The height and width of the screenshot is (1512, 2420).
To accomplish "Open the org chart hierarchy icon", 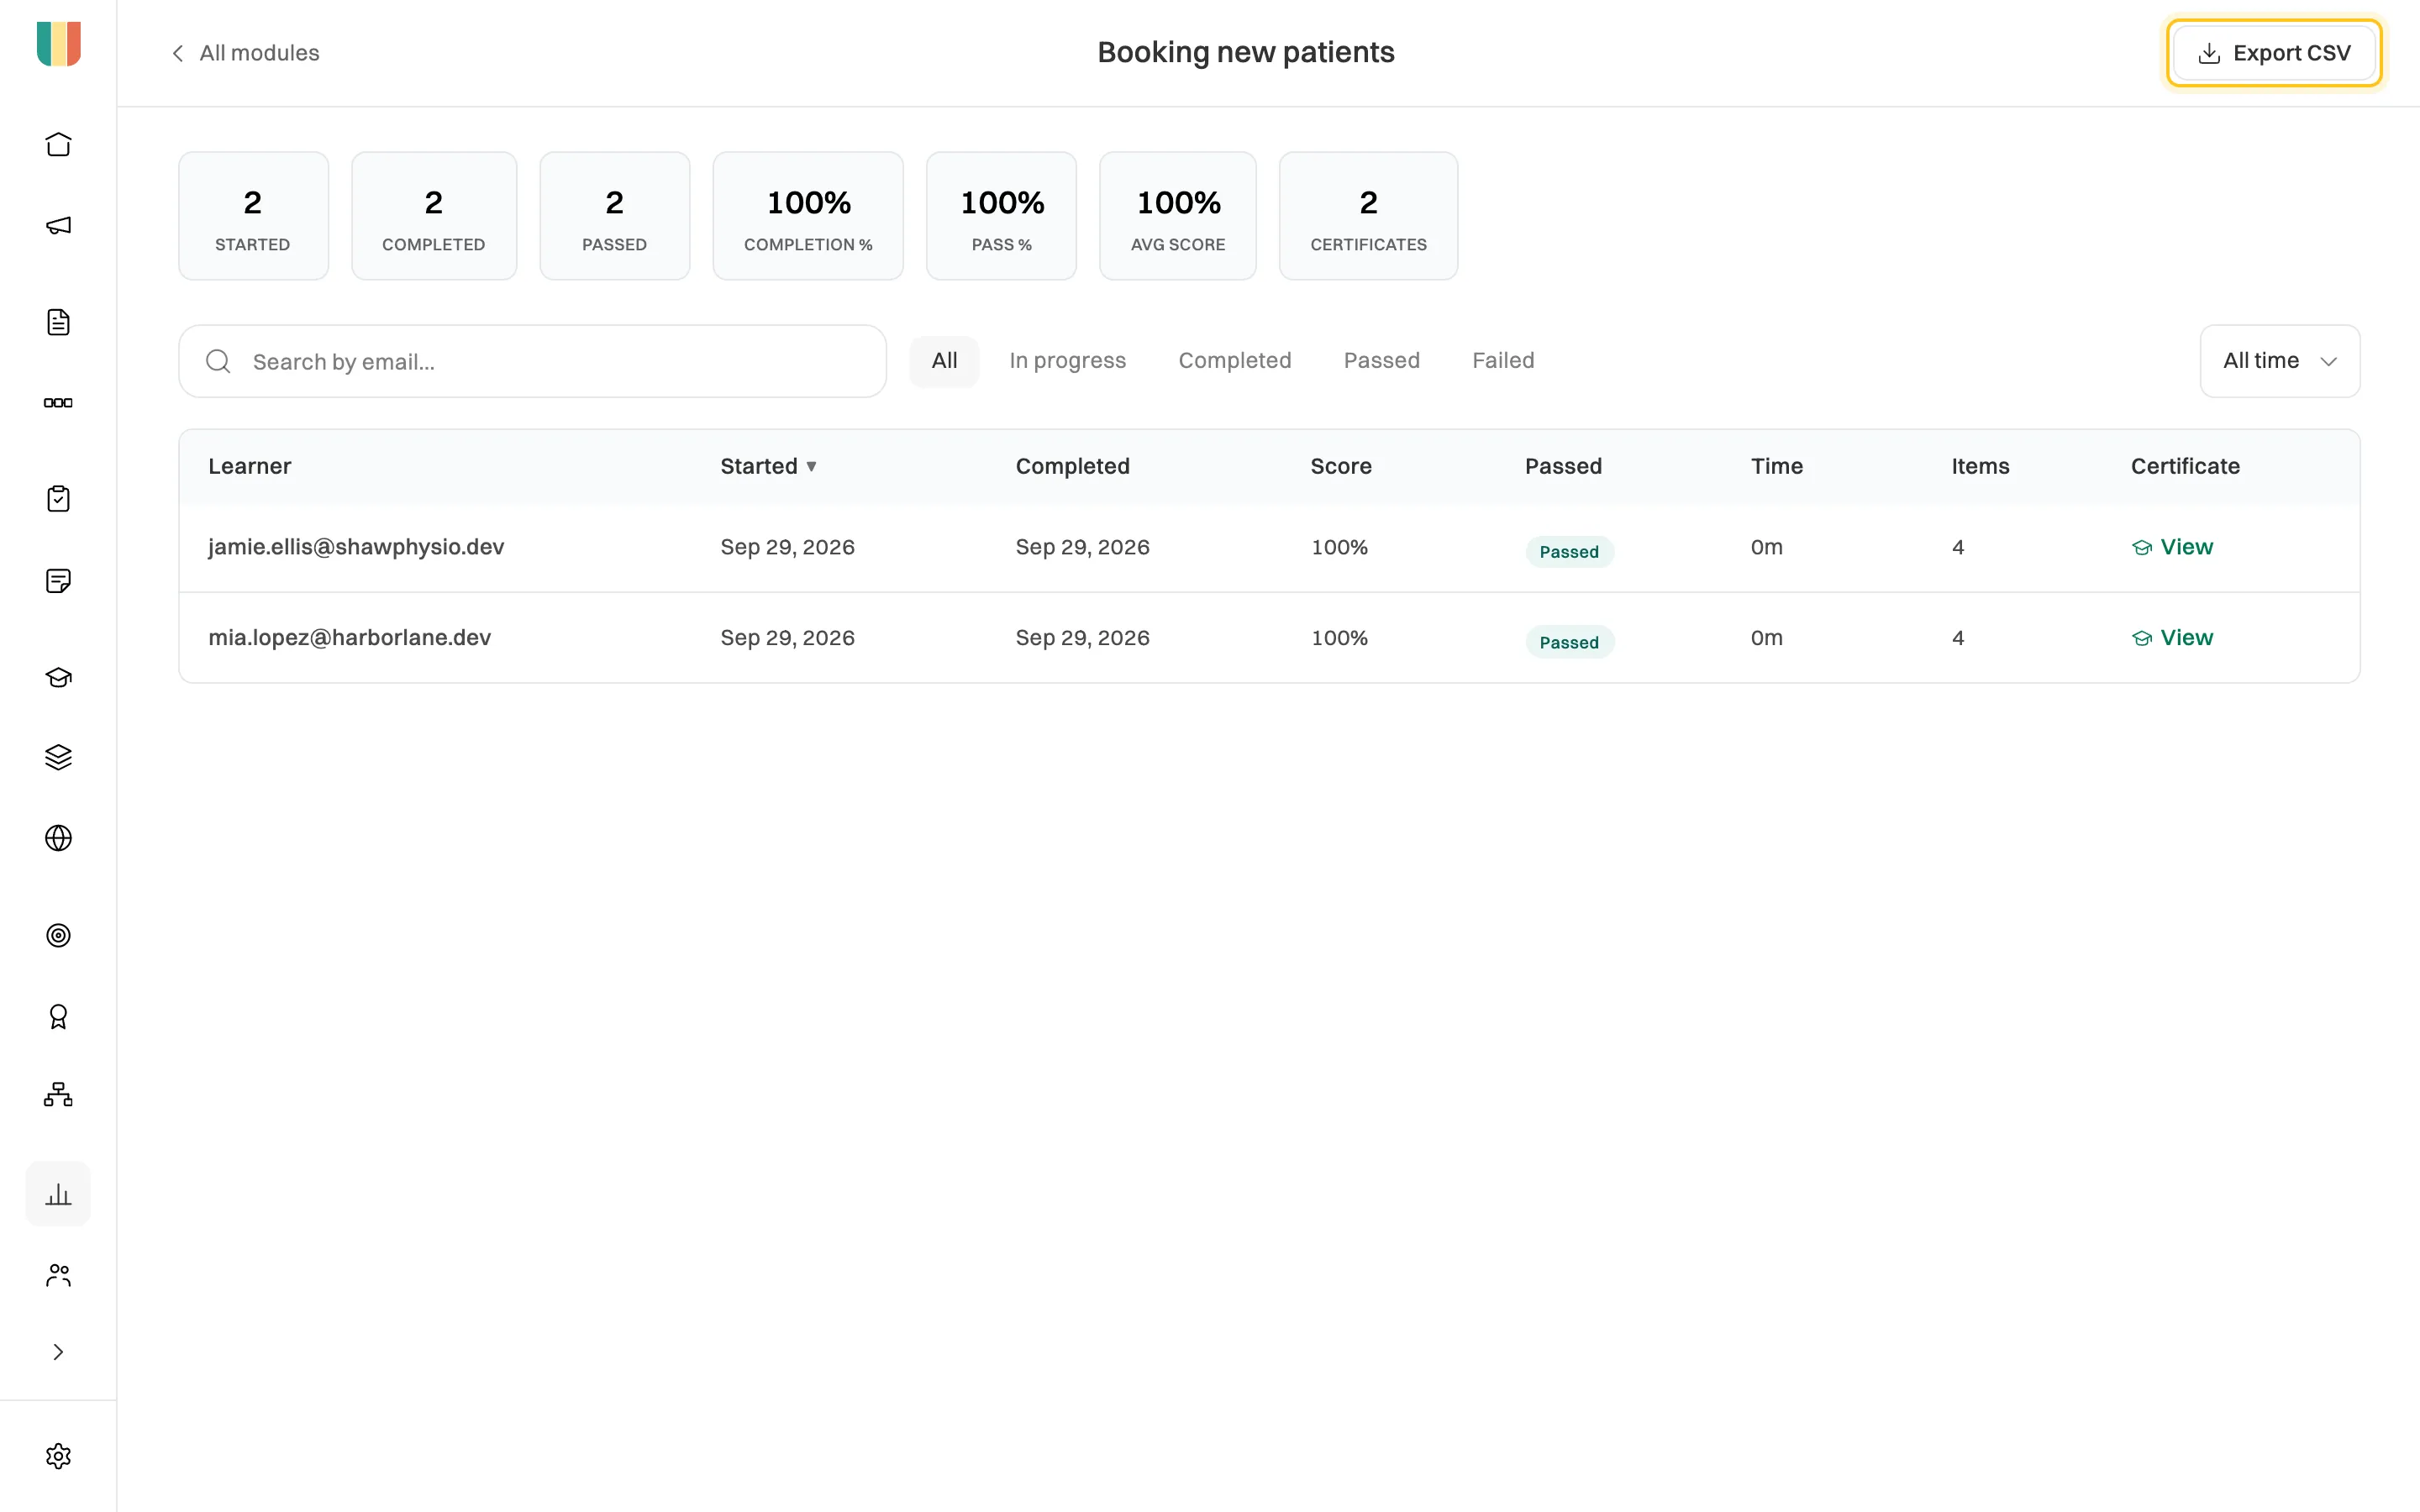I will click(x=58, y=1095).
